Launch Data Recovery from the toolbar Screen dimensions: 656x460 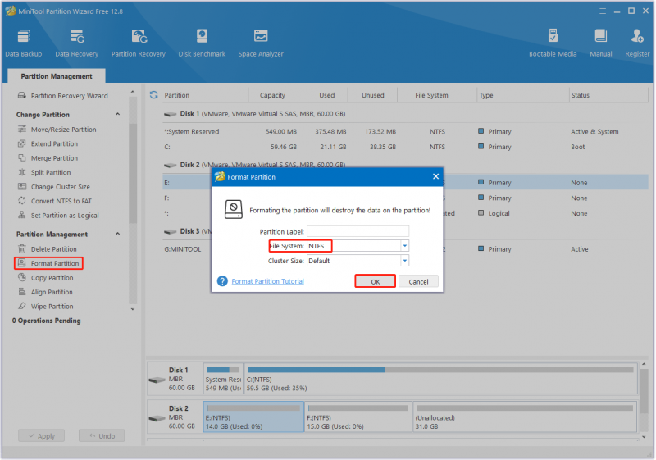(x=76, y=43)
